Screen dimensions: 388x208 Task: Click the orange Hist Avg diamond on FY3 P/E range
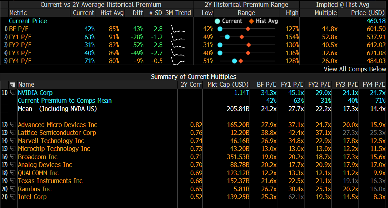coord(248,53)
